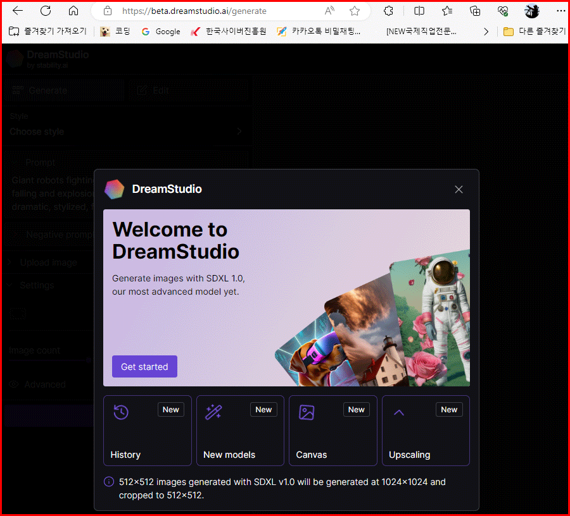
Task: Reload the current page
Action: point(46,11)
